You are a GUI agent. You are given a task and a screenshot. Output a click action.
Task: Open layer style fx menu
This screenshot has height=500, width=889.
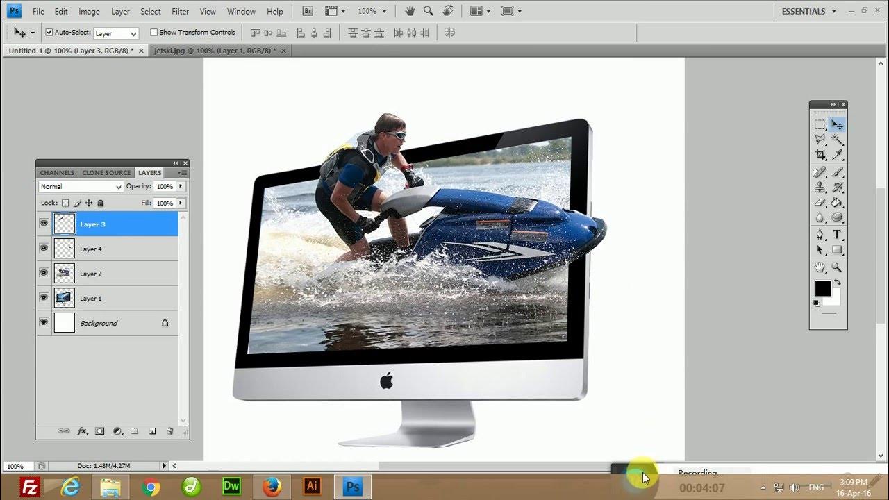[x=82, y=431]
